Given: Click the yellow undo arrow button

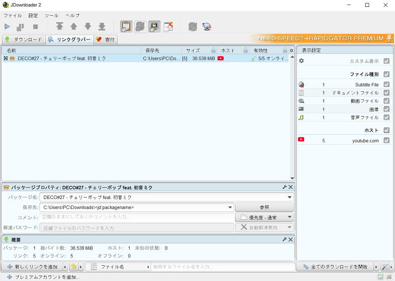Looking at the screenshot, I should 74,267.
